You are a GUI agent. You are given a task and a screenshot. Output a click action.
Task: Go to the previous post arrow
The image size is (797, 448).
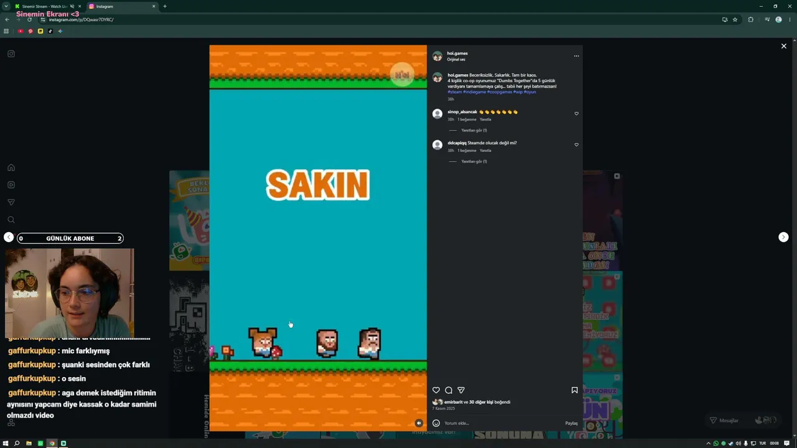tap(9, 237)
